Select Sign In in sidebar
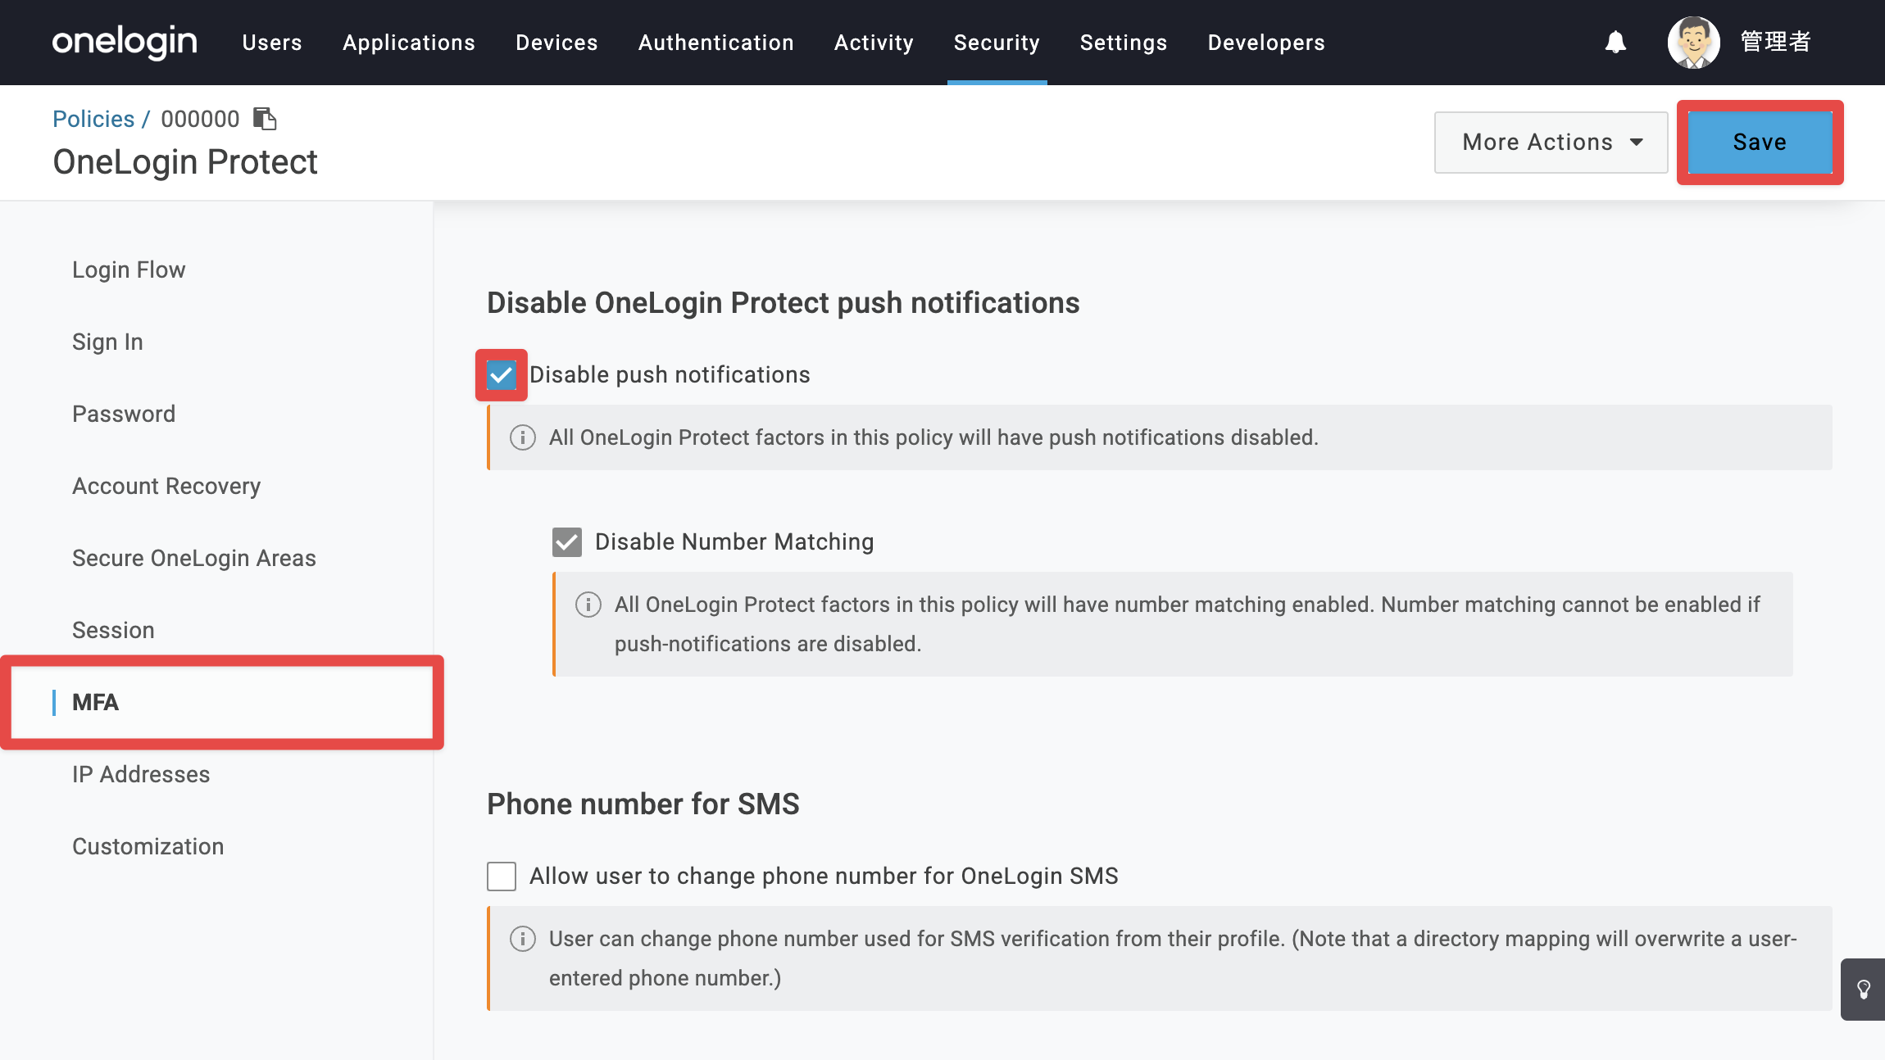1885x1060 pixels. pos(107,342)
